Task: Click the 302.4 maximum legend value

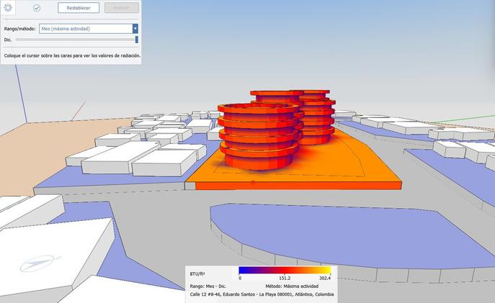Action: click(x=325, y=278)
